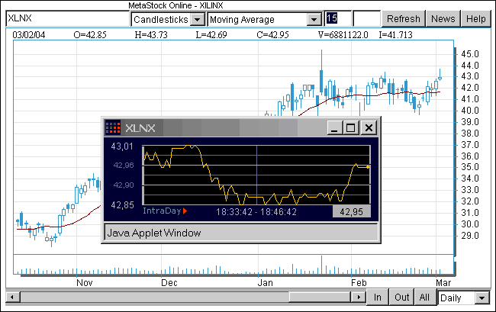Click the Feb label on time axis

(x=359, y=282)
